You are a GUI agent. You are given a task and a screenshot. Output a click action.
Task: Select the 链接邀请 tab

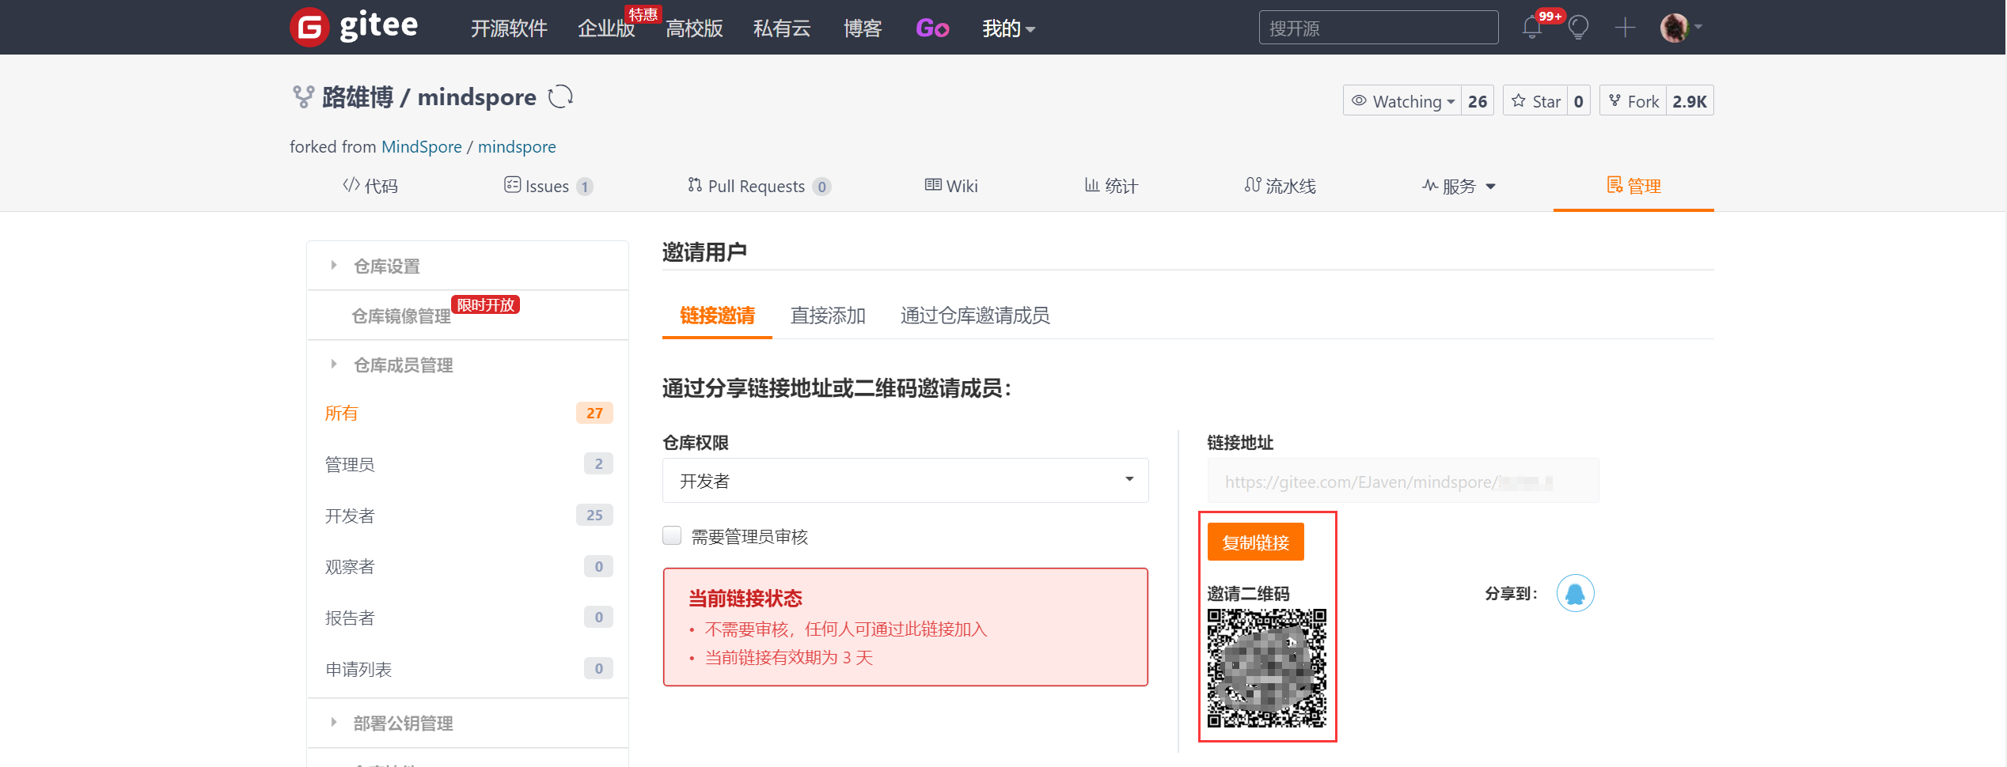pos(717,315)
